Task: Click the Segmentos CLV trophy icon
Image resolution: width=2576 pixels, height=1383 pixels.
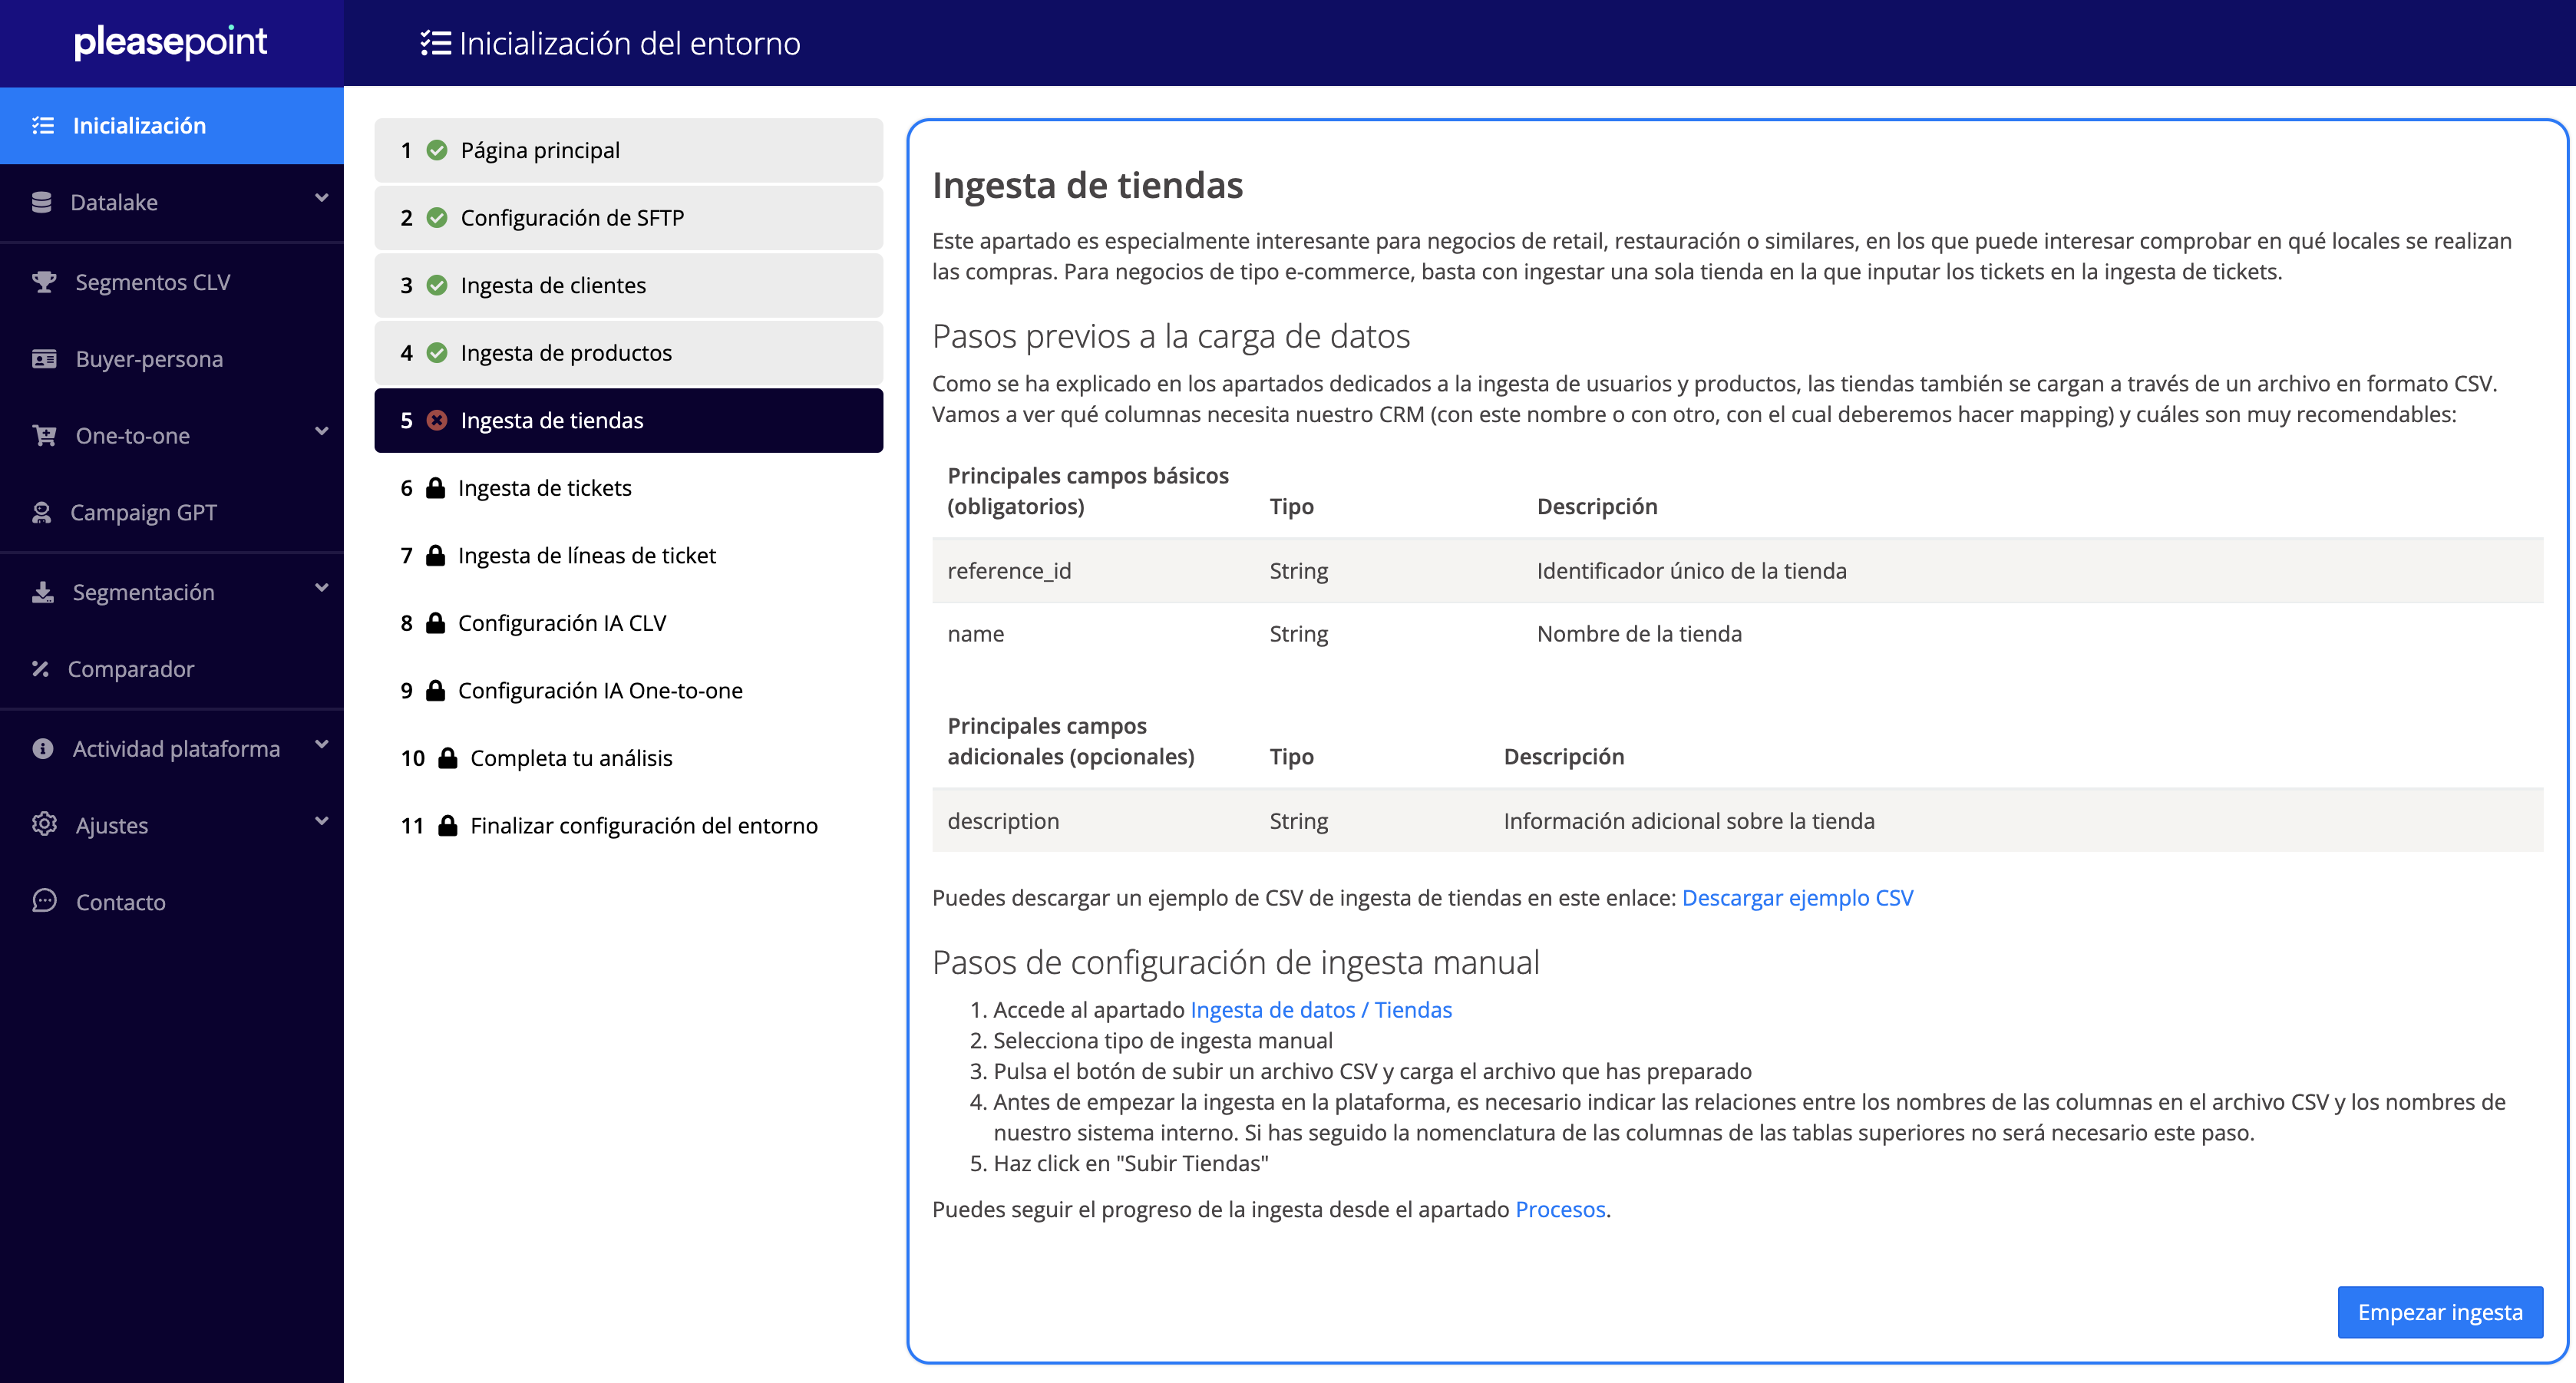Action: [x=43, y=282]
